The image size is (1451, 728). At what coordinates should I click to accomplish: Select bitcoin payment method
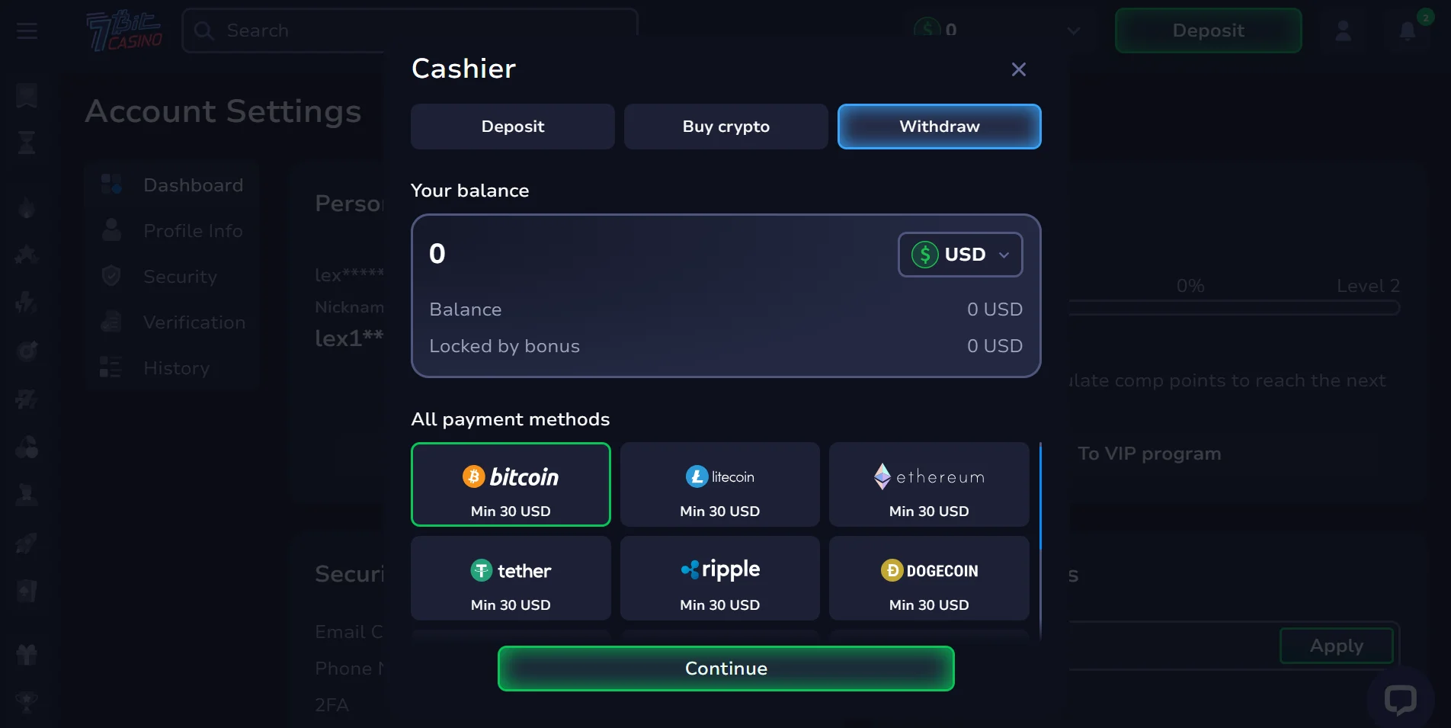click(511, 484)
